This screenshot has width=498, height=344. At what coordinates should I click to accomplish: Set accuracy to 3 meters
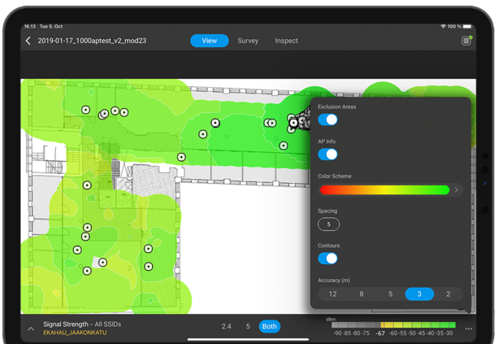[x=419, y=294]
